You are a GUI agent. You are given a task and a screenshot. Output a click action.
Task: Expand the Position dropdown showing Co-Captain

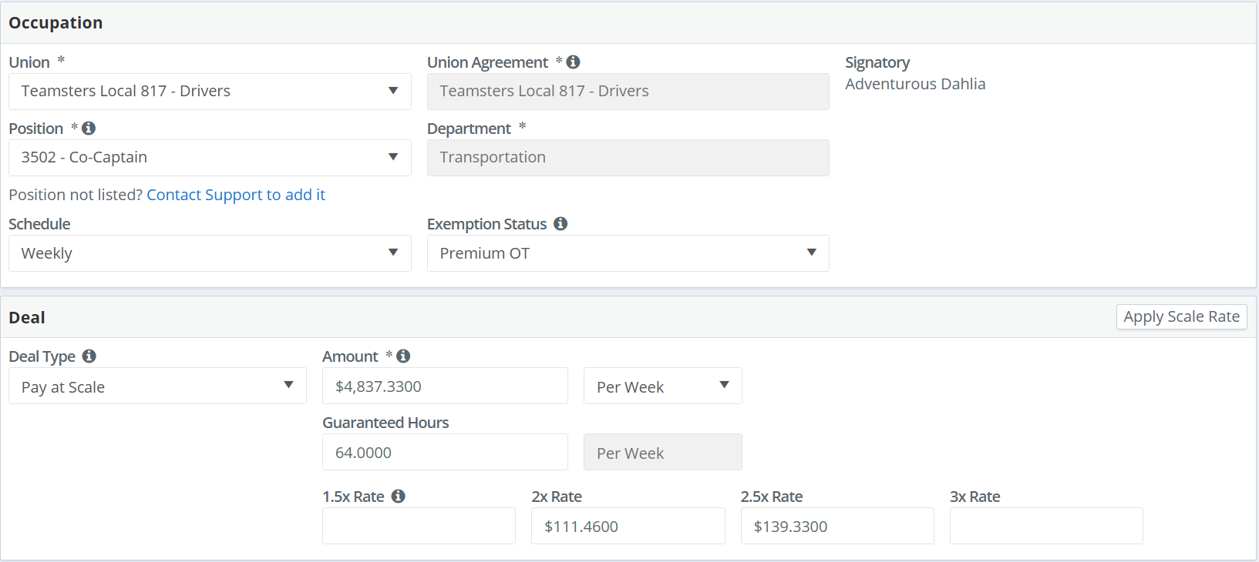tap(210, 158)
